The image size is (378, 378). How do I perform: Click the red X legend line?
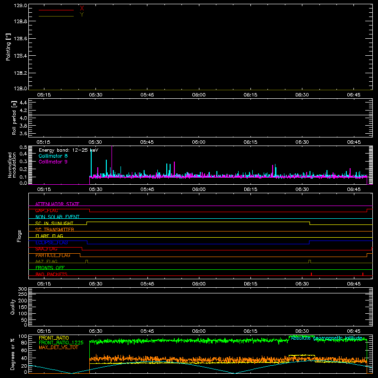click(x=56, y=10)
